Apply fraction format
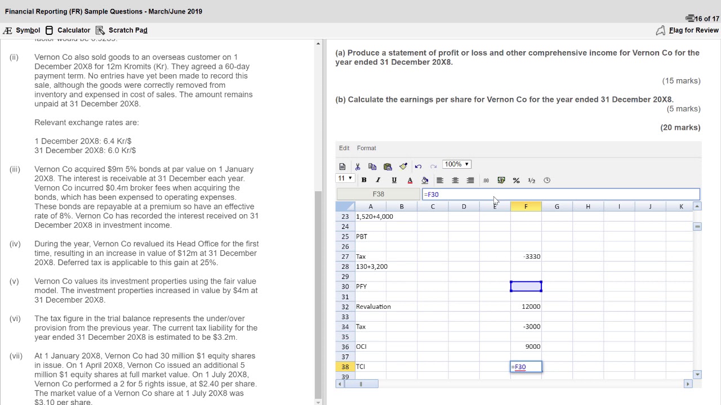This screenshot has width=721, height=405. click(x=531, y=181)
